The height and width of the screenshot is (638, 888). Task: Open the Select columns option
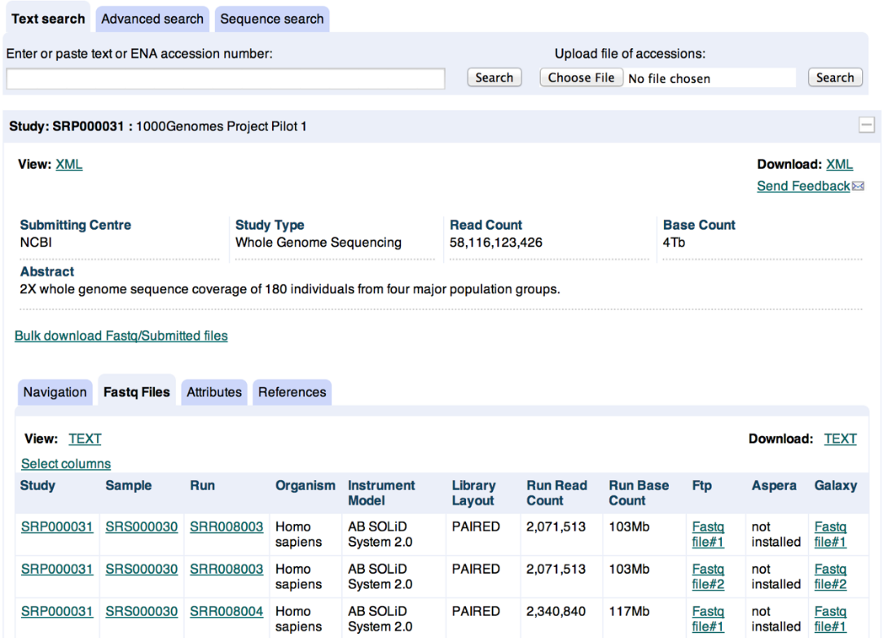66,464
